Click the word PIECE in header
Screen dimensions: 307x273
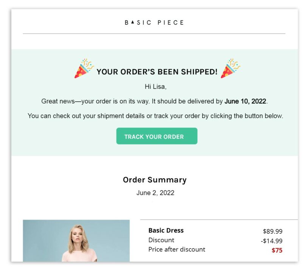171,22
